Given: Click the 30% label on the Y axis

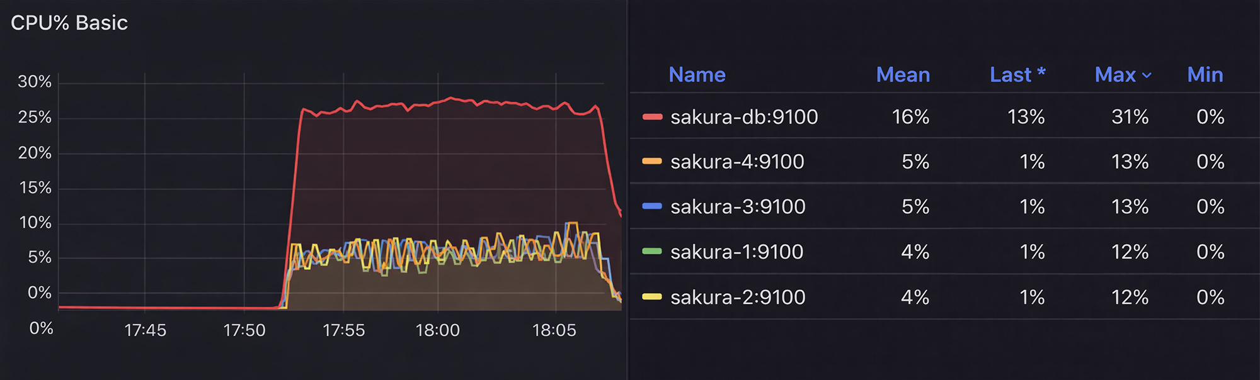Looking at the screenshot, I should 35,82.
